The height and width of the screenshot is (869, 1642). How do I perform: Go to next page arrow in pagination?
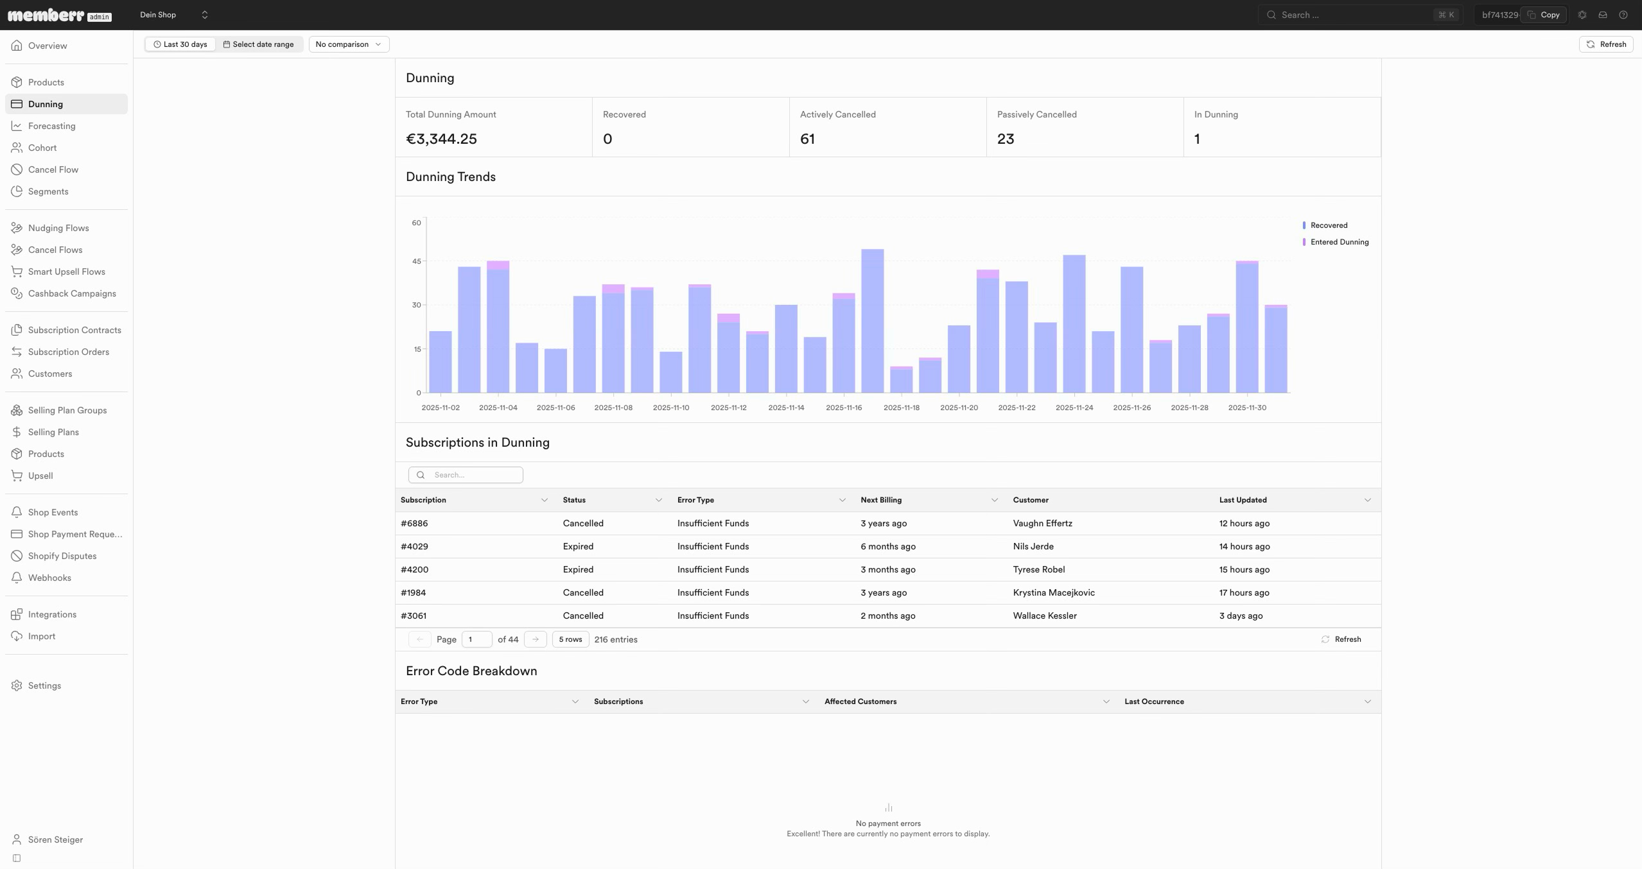536,639
